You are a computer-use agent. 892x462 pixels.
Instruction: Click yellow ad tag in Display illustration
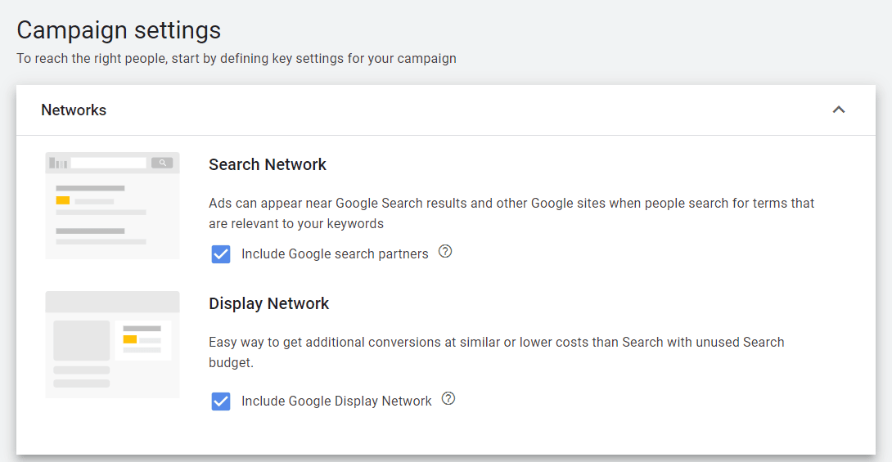tap(129, 339)
